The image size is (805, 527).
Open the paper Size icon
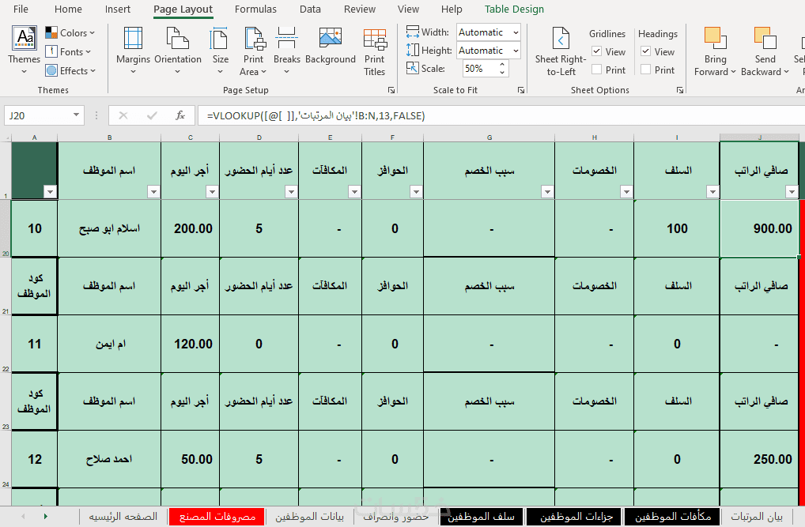pos(220,39)
